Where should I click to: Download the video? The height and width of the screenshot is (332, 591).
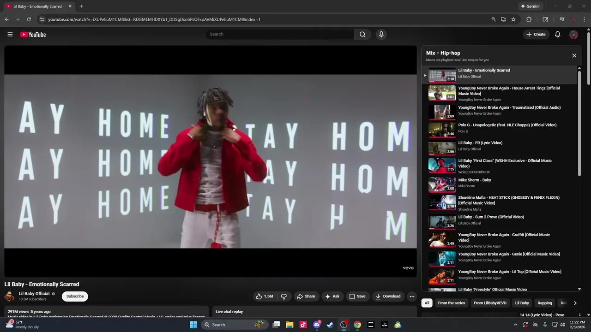388,296
